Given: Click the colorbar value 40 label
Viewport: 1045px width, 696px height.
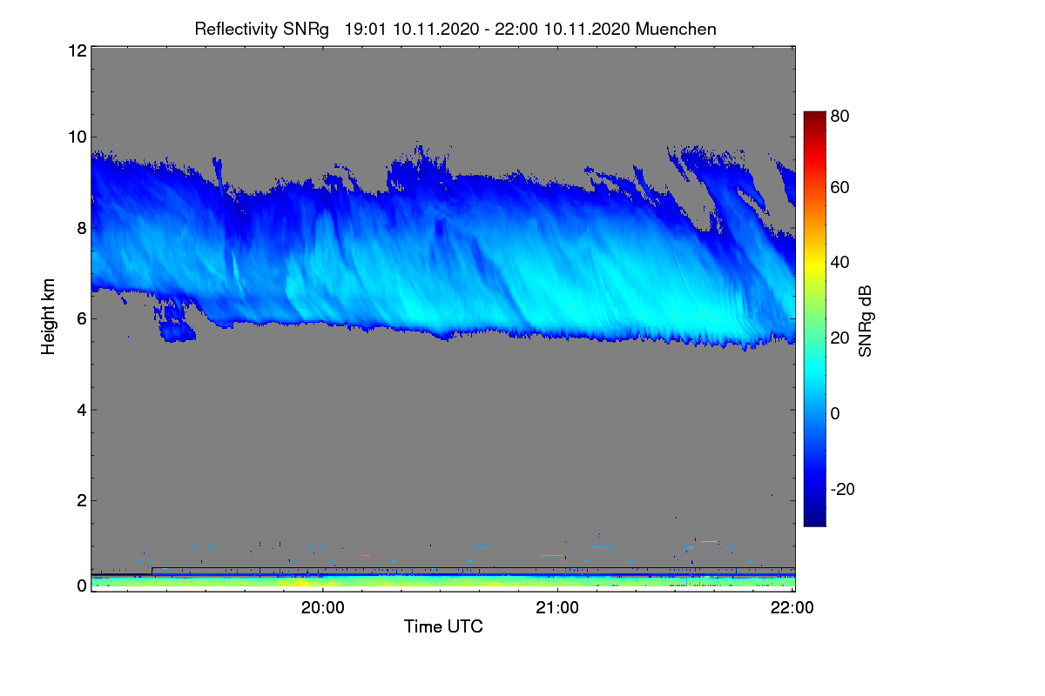Looking at the screenshot, I should [x=839, y=262].
